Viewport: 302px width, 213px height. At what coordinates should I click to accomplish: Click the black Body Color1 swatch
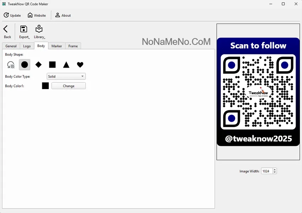[45, 86]
